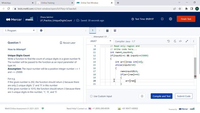The height and width of the screenshot is (113, 200).
Task: Open the JAVA7 language dropdown
Action: pos(100,41)
